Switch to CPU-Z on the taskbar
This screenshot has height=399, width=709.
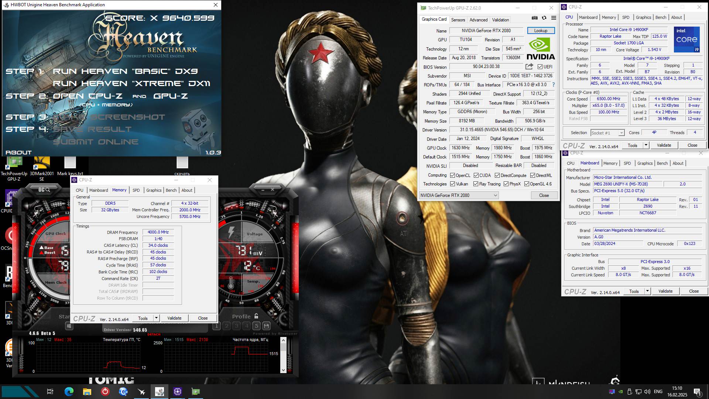coord(178,392)
